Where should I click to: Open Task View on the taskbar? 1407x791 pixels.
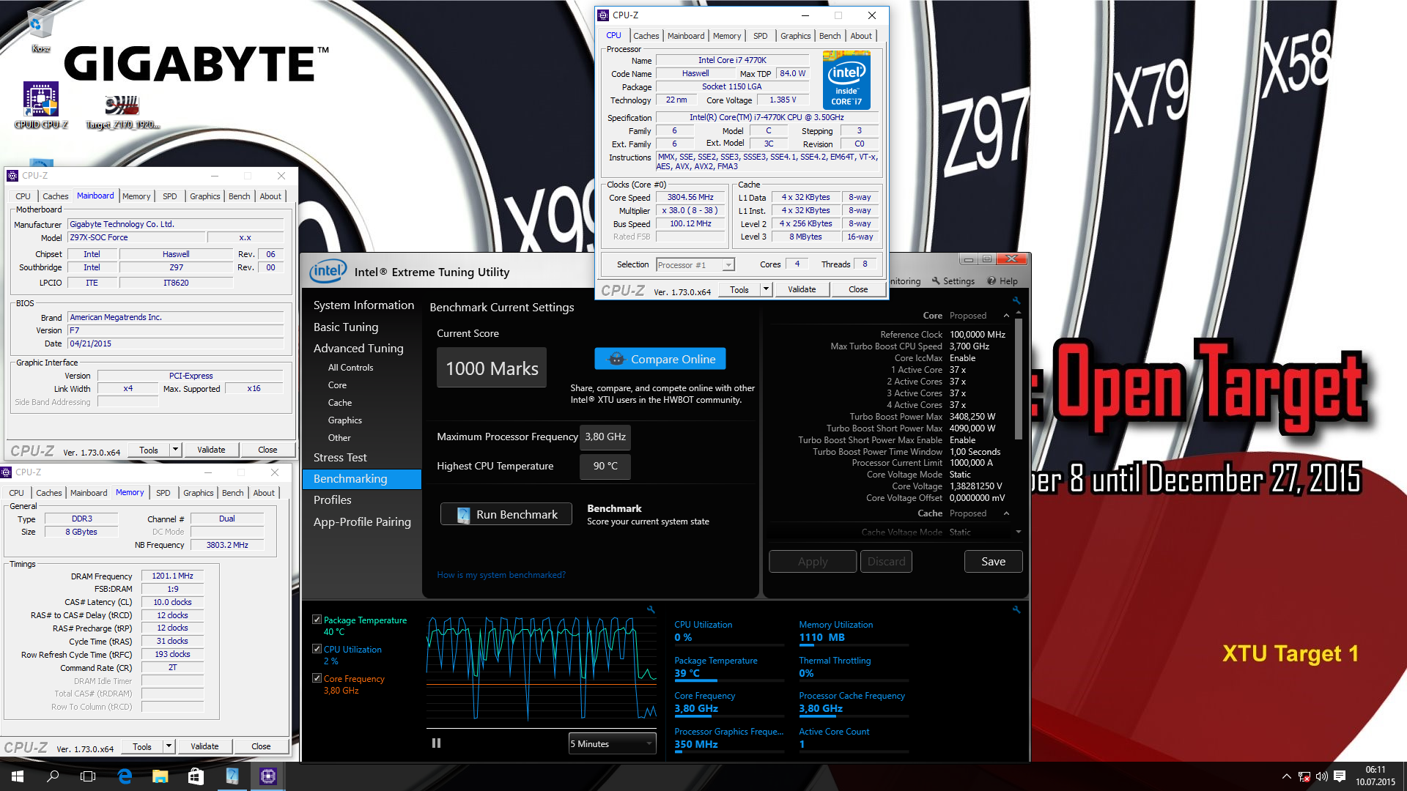pos(88,776)
